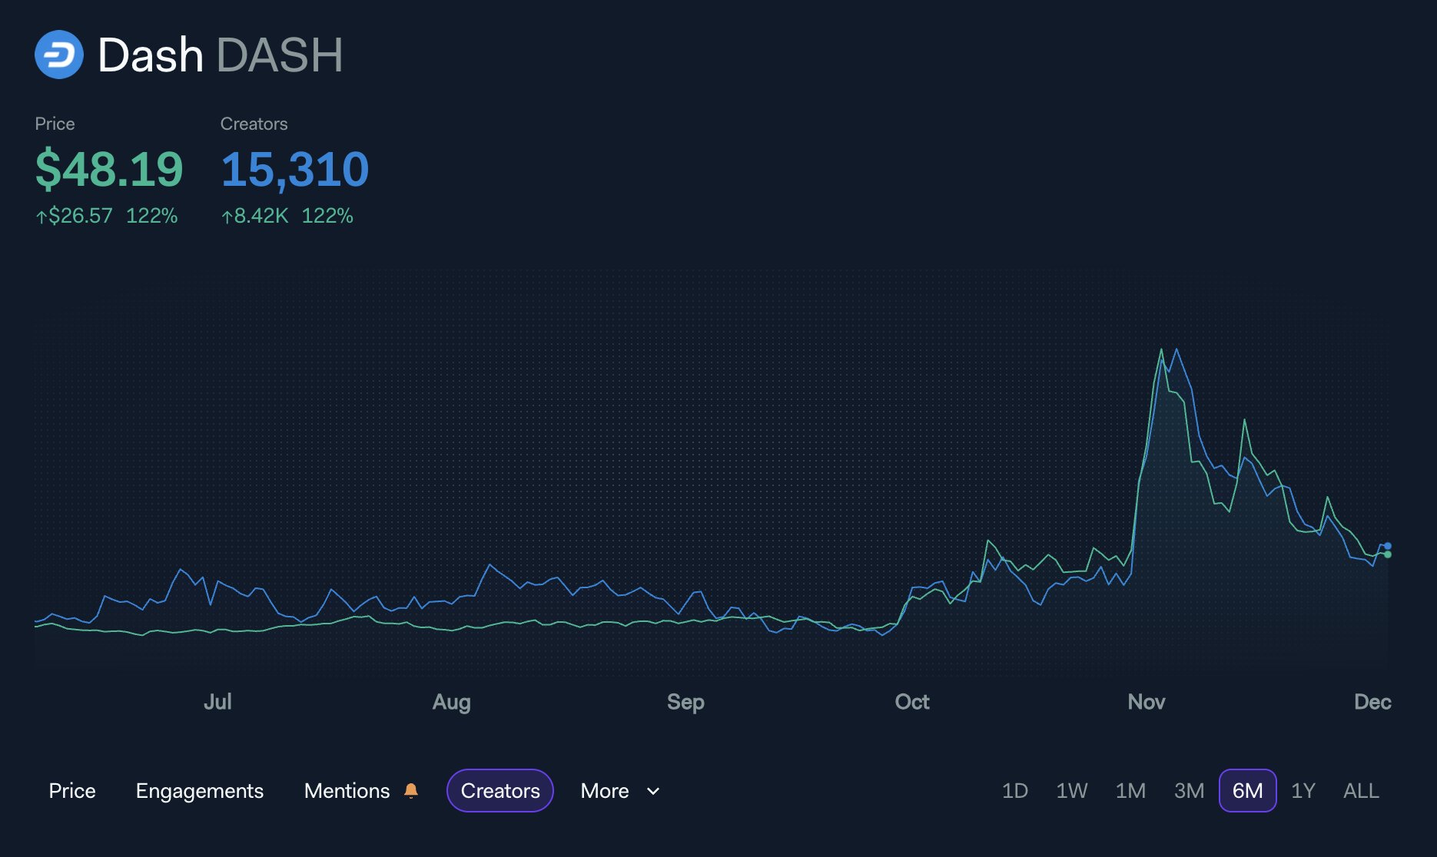Click the blue creators endpoint dot

[1387, 546]
